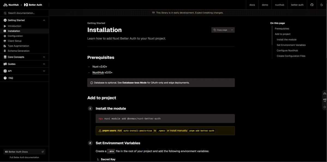Image resolution: width=327 pixels, height=162 pixels.
Task: Open the better-auth header link
Action: click(297, 5)
